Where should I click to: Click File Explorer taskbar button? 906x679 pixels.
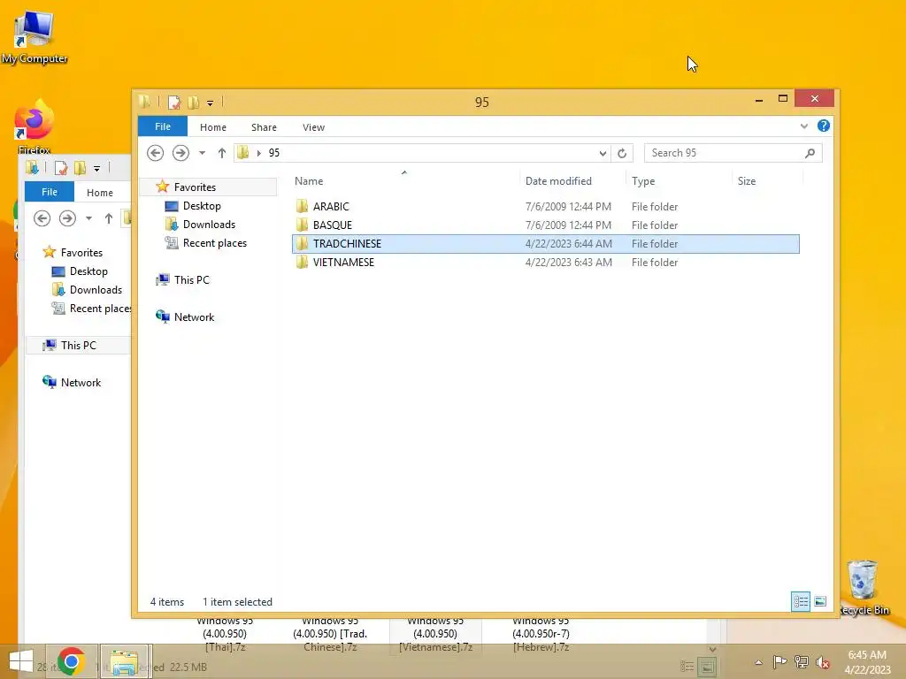click(x=125, y=661)
